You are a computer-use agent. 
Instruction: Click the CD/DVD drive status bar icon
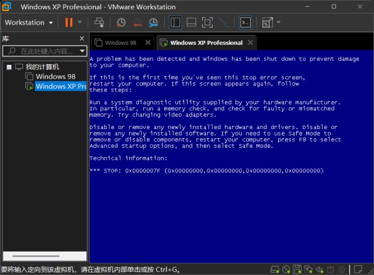[x=286, y=270]
